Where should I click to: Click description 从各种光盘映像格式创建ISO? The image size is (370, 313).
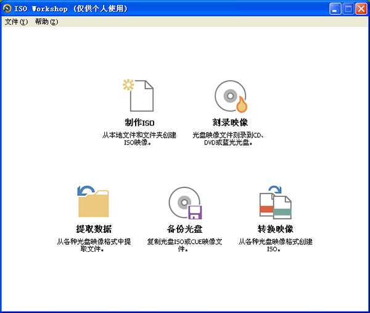point(276,245)
